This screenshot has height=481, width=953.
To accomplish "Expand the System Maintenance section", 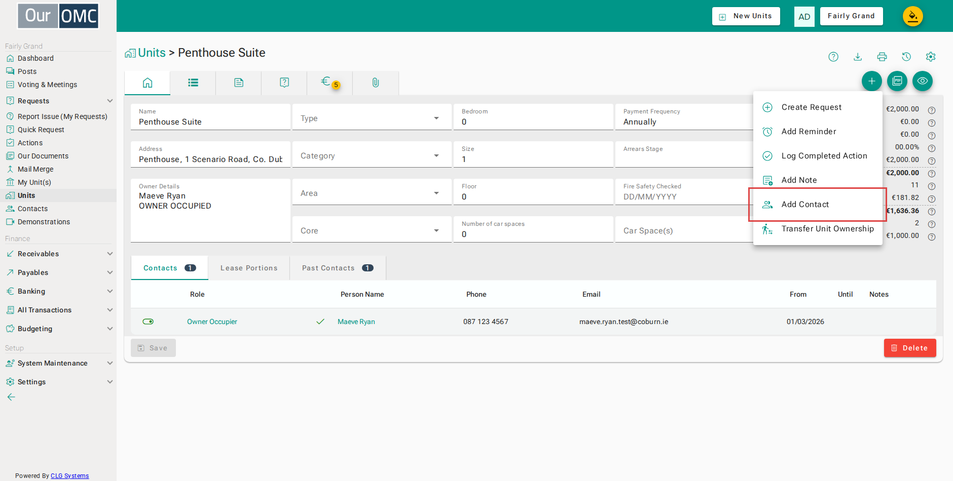I will click(x=58, y=363).
